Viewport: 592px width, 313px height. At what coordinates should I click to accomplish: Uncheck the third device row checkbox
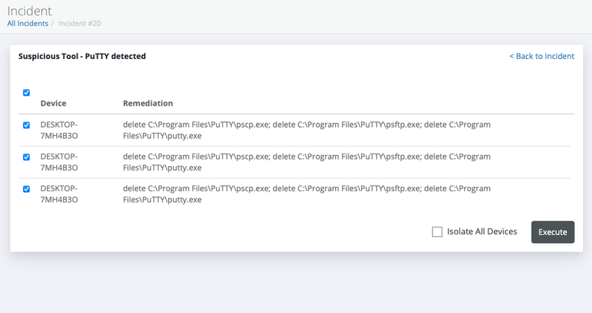[27, 189]
